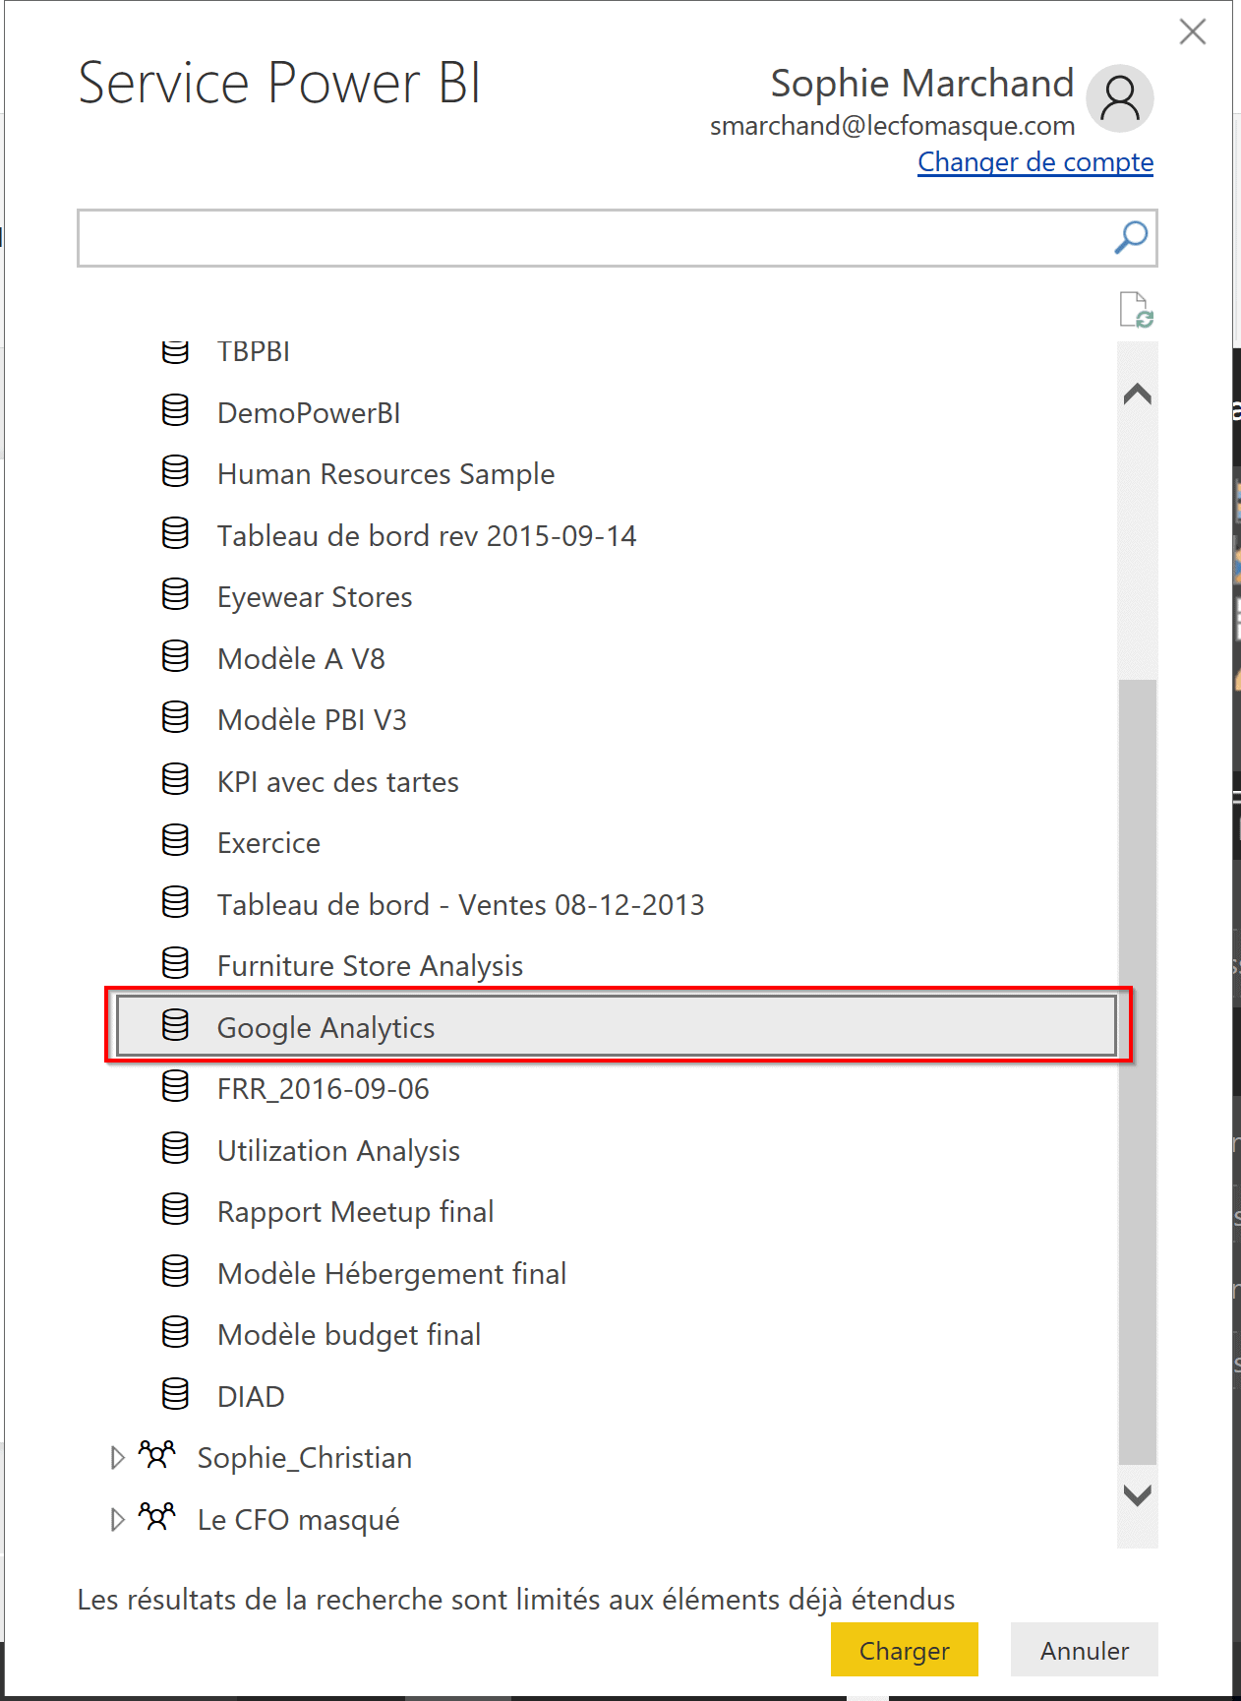Choose the KPI avec des tartes dataset
1241x1701 pixels.
tap(337, 782)
